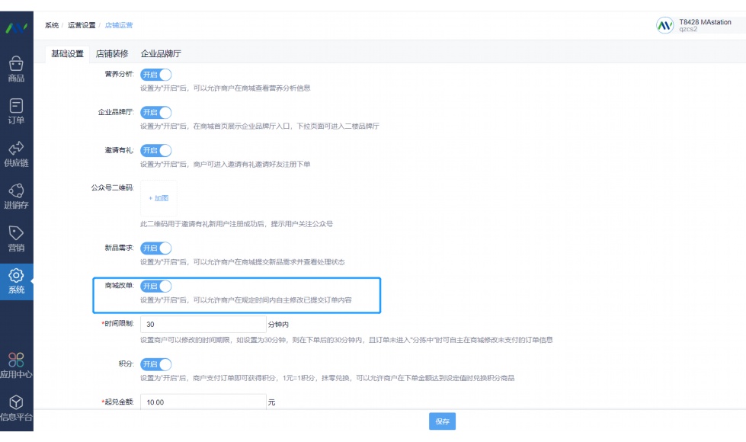Click the green logo at top left
The width and height of the screenshot is (746, 442).
16,28
